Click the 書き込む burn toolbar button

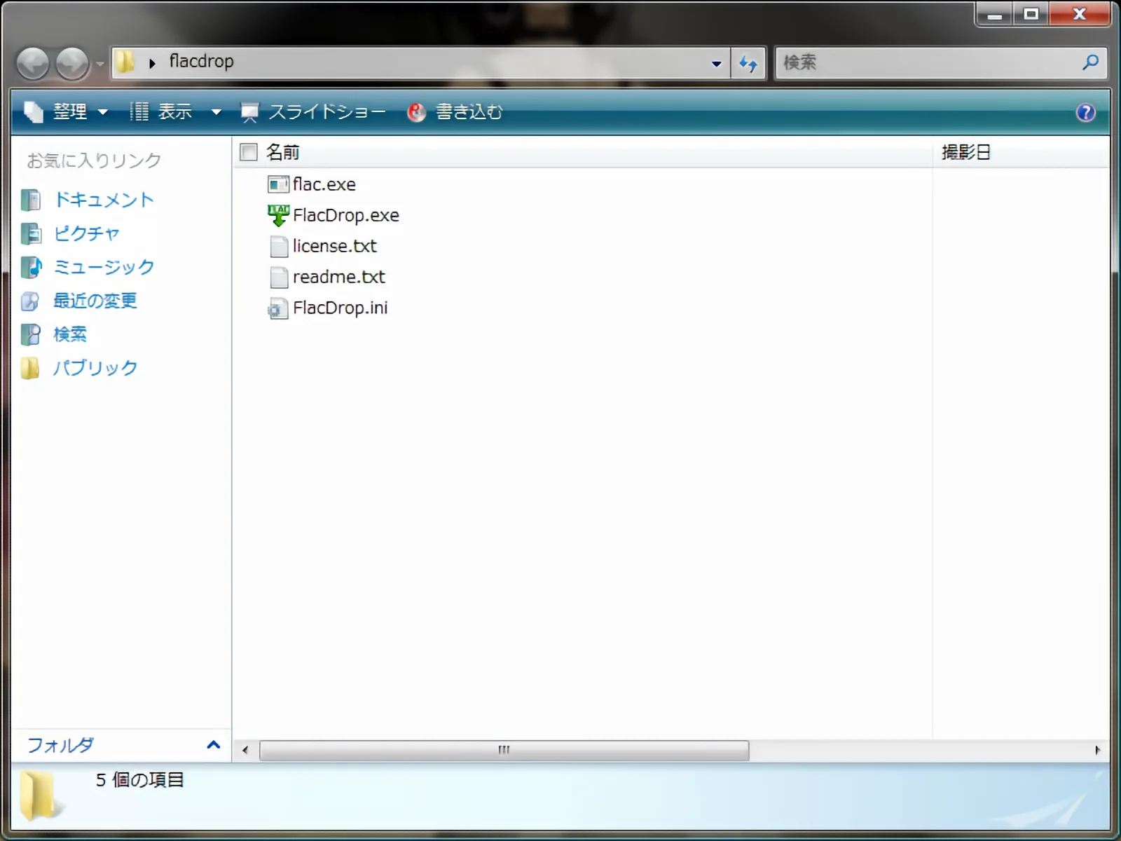[x=455, y=112]
